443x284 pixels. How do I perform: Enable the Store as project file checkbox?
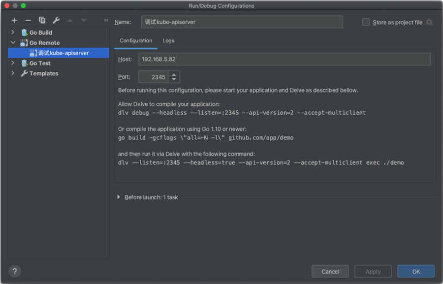366,22
